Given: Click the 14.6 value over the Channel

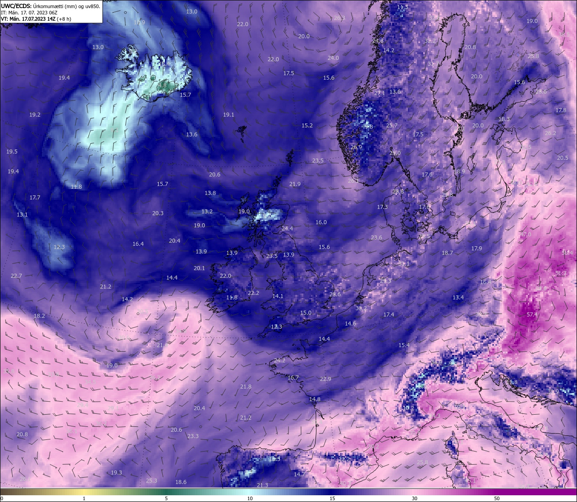Looking at the screenshot, I should [x=350, y=324].
